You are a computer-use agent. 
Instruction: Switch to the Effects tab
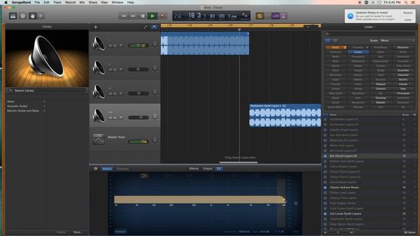coord(194,169)
